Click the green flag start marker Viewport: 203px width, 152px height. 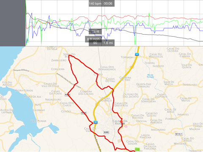point(137,149)
